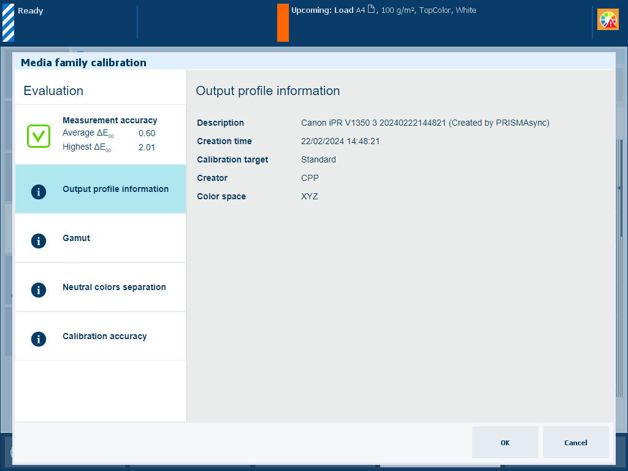Click the Highest ΔE value 2.01

coord(147,147)
